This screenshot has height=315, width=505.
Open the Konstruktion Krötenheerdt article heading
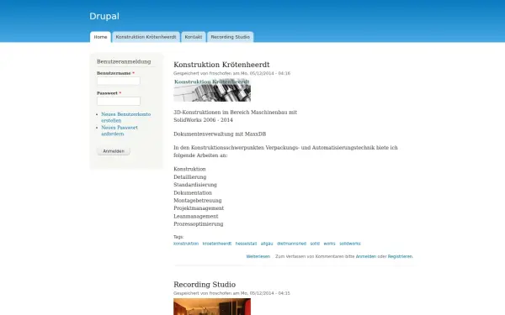tap(221, 65)
